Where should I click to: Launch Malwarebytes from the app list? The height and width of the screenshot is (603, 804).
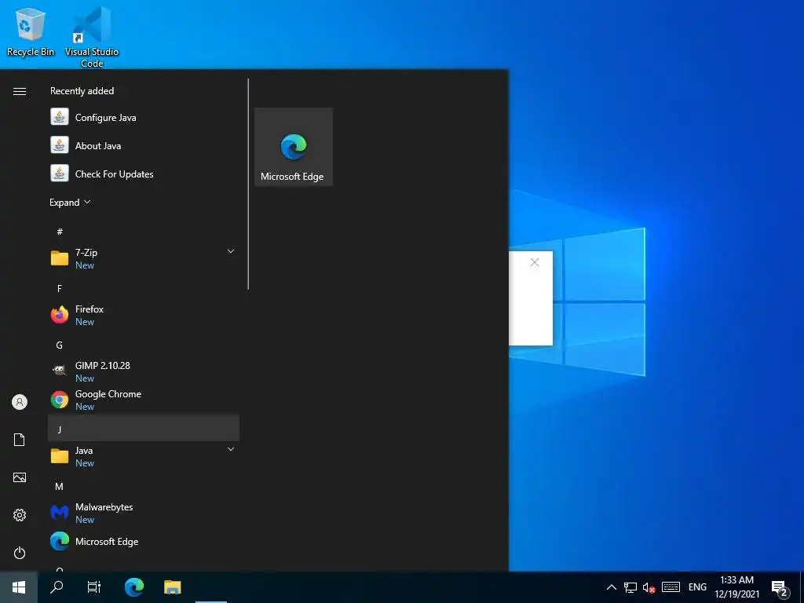pos(144,513)
